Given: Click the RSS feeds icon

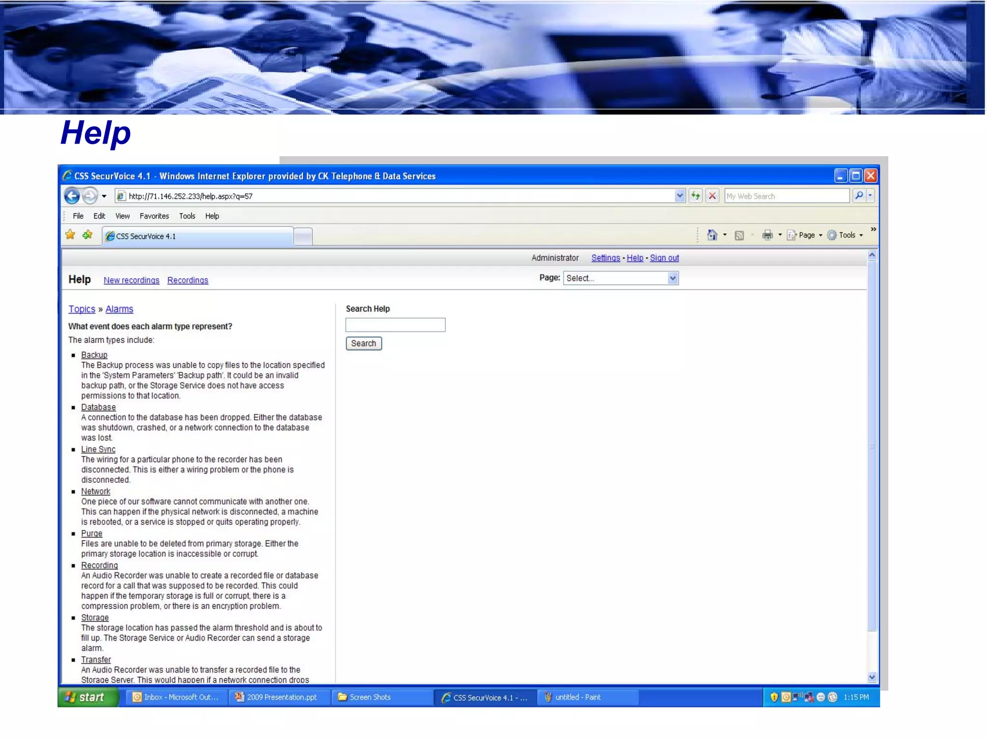Looking at the screenshot, I should (739, 235).
